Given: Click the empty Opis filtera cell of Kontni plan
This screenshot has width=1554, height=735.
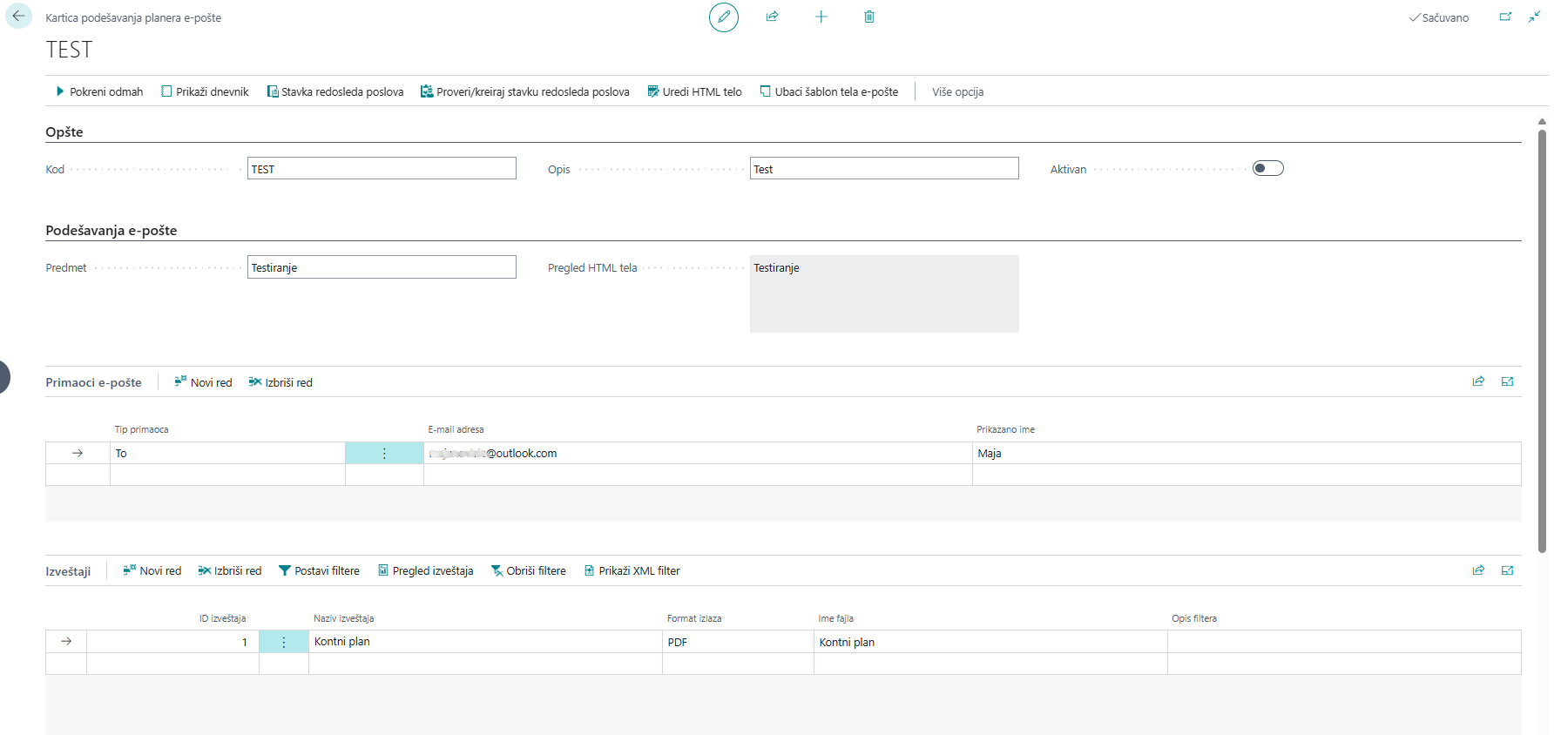Looking at the screenshot, I should pyautogui.click(x=1344, y=642).
